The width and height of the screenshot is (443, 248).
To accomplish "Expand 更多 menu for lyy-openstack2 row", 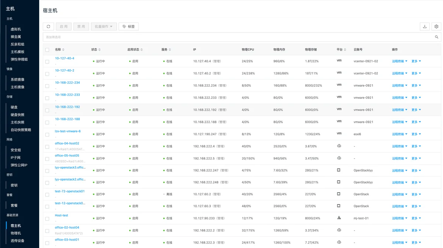I will pos(416,183).
